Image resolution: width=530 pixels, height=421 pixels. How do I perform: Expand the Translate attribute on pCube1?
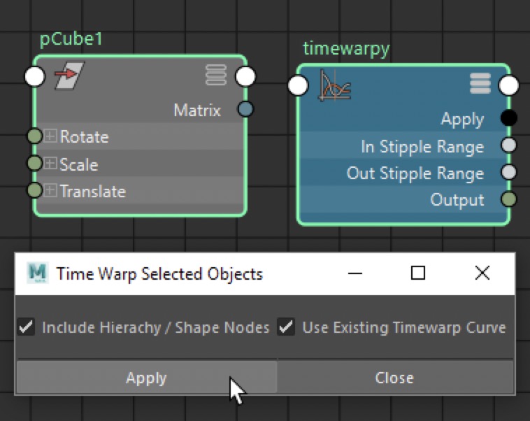click(x=50, y=190)
